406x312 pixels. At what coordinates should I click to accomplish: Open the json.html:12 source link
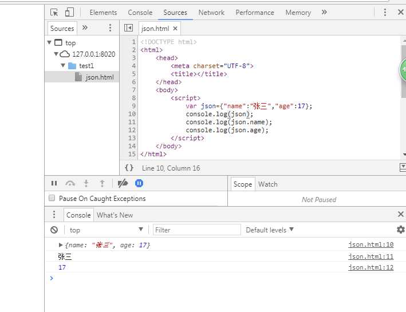tap(371, 267)
